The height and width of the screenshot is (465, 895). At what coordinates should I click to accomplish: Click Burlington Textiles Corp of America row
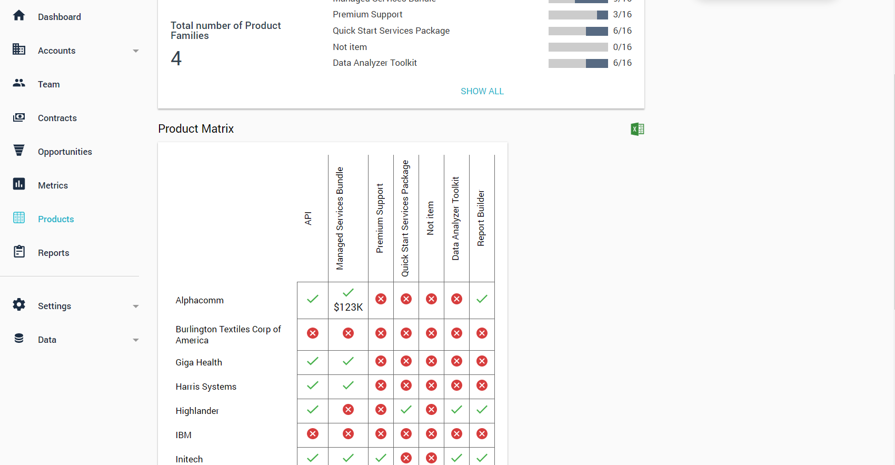[x=228, y=334]
